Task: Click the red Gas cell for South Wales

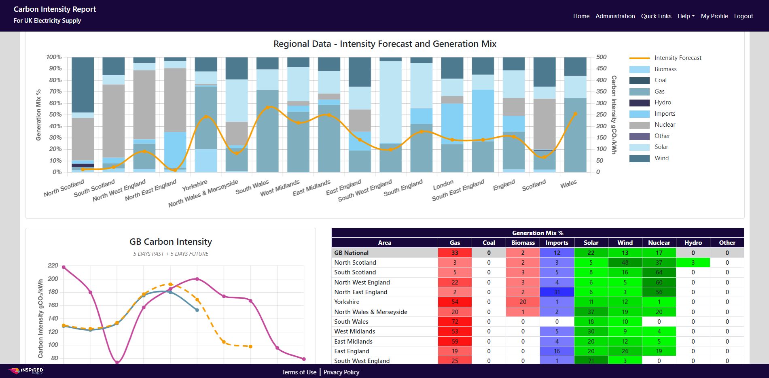Action: tap(455, 321)
